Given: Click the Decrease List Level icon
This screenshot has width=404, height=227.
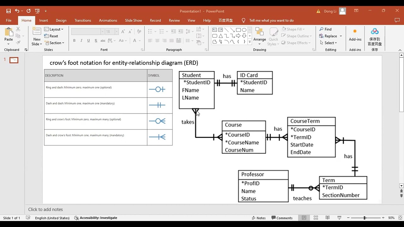Looking at the screenshot, I should coord(174,32).
